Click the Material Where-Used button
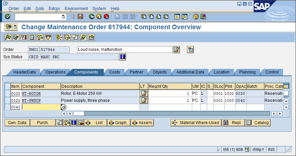The height and width of the screenshot is (156, 296). pos(196,123)
